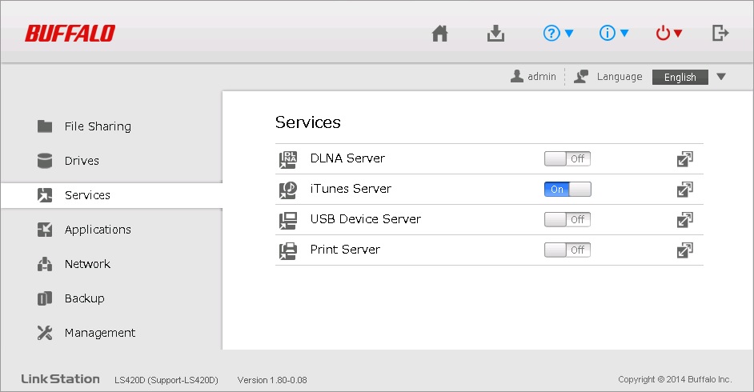Click the iTunes Server row icon
The image size is (754, 392).
tap(288, 190)
